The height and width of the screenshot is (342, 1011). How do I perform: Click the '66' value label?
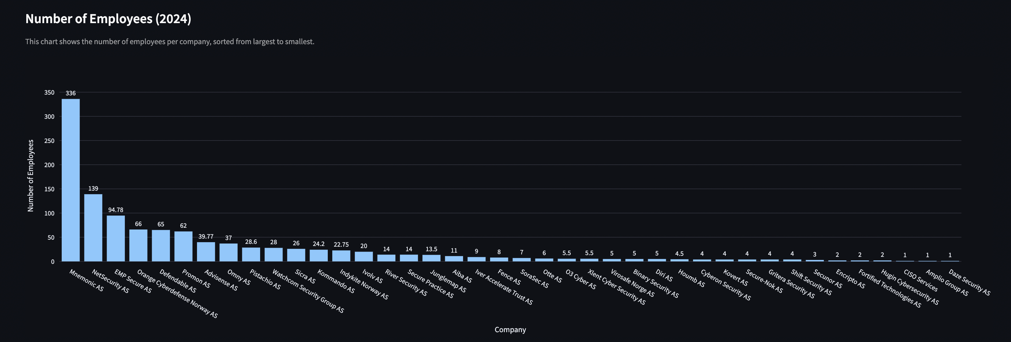[x=138, y=224]
